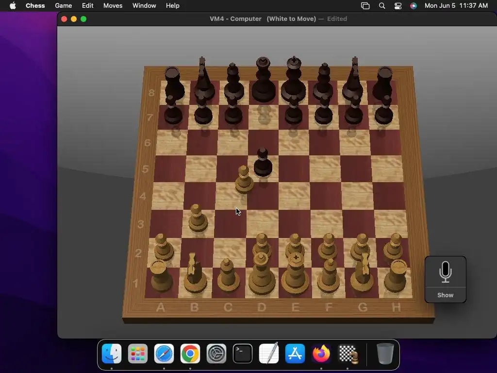497x373 pixels.
Task: Open App Store from the Dock
Action: [295, 354]
